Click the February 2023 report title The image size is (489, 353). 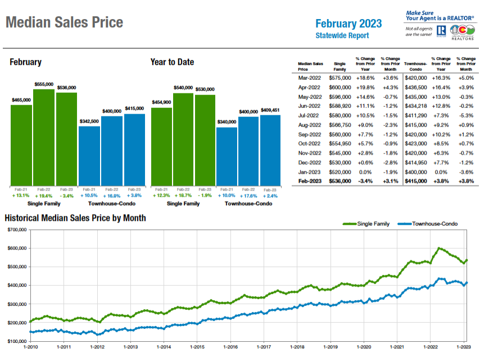[x=348, y=24]
